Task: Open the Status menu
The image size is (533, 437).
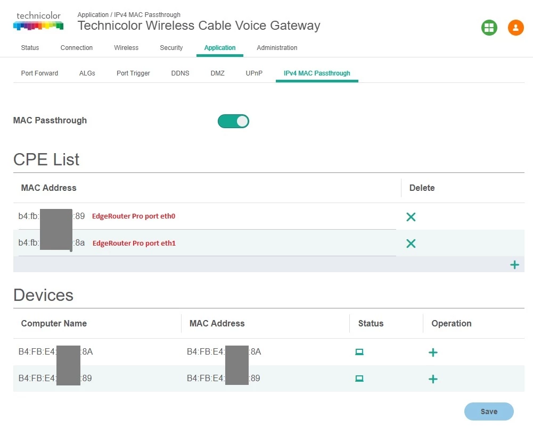Action: (30, 48)
